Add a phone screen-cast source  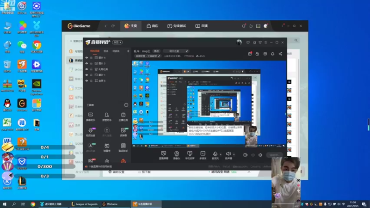[x=190, y=155]
